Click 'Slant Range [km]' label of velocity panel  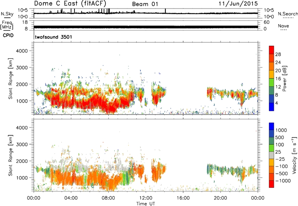click(x=10, y=155)
